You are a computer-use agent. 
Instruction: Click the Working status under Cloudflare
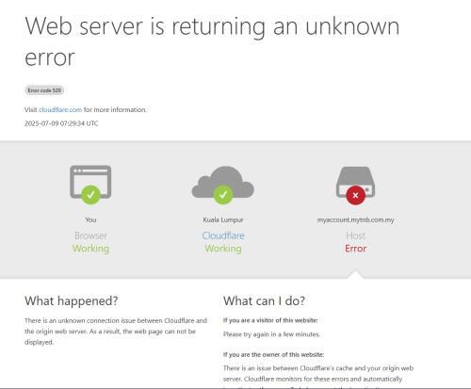223,249
